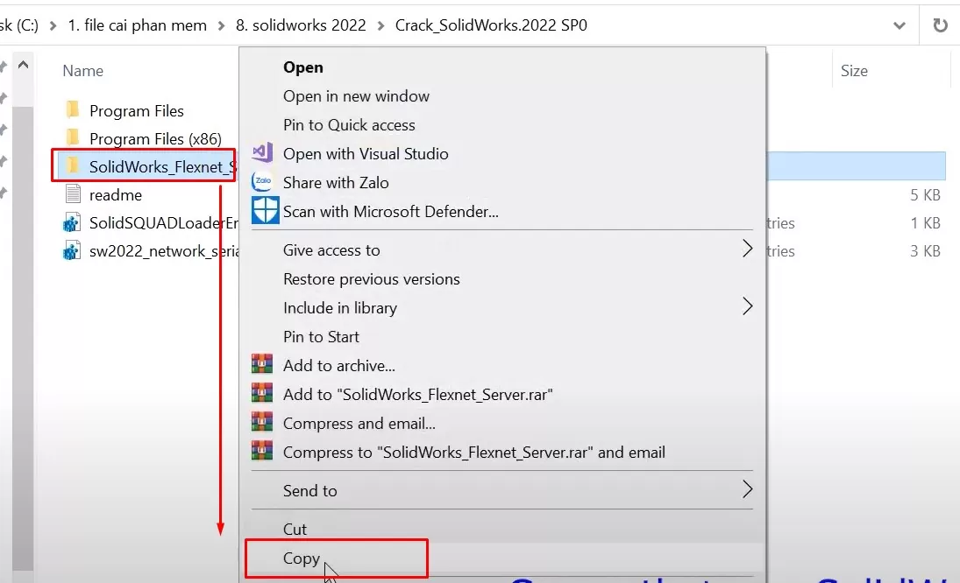
Task: Click the Microsoft Defender shield icon
Action: click(x=264, y=210)
